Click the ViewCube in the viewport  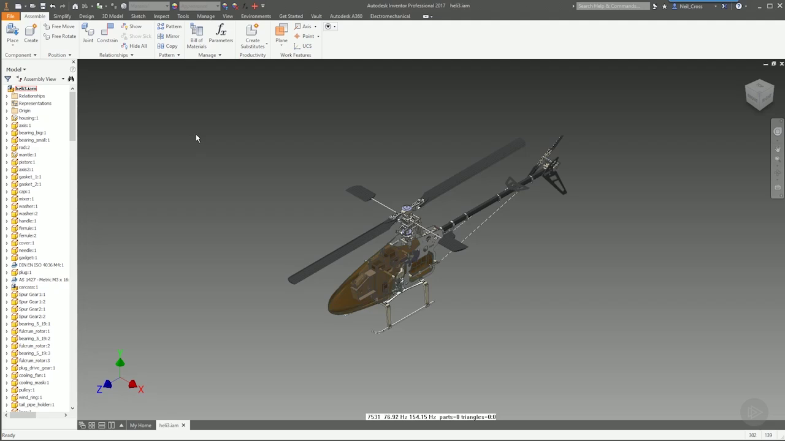[759, 94]
